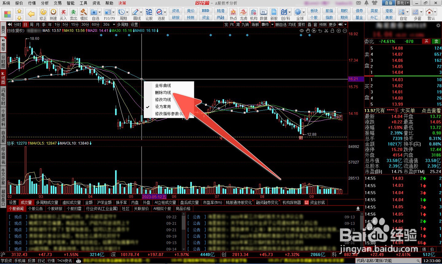The image size is (442, 264).
Task: Click the 2023-05-12 date marker on axis
Action: (154, 197)
